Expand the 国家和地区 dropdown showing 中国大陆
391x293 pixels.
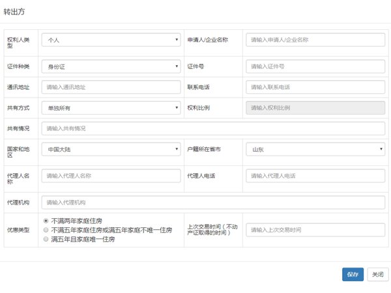click(x=111, y=149)
